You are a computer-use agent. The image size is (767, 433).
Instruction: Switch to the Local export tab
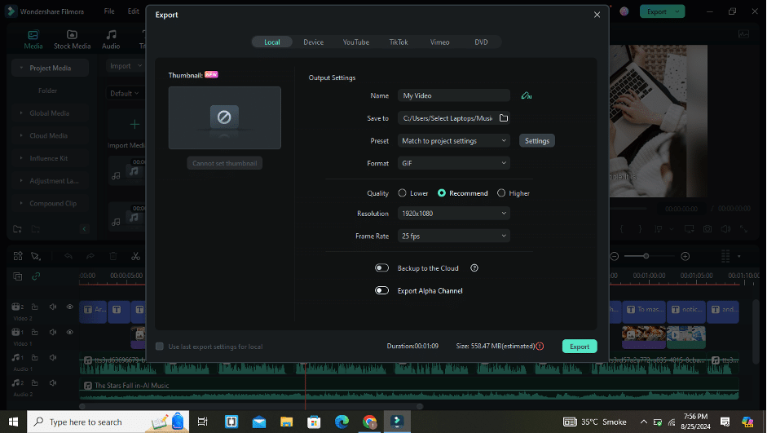coord(272,42)
